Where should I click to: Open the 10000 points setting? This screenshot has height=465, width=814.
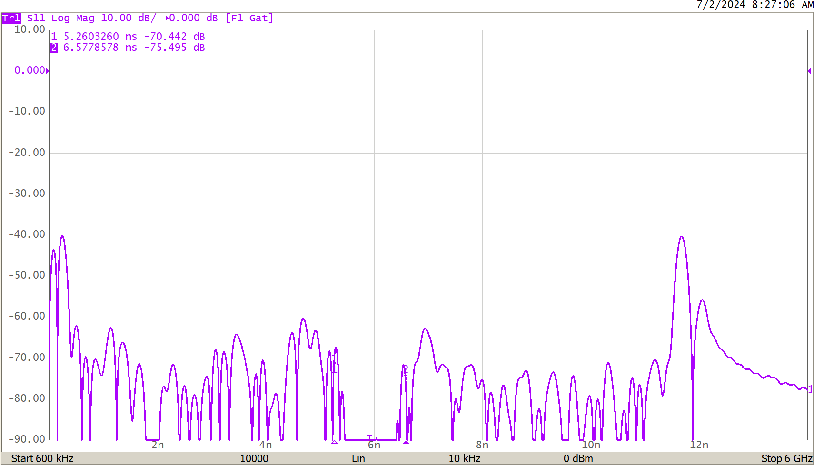tap(255, 458)
